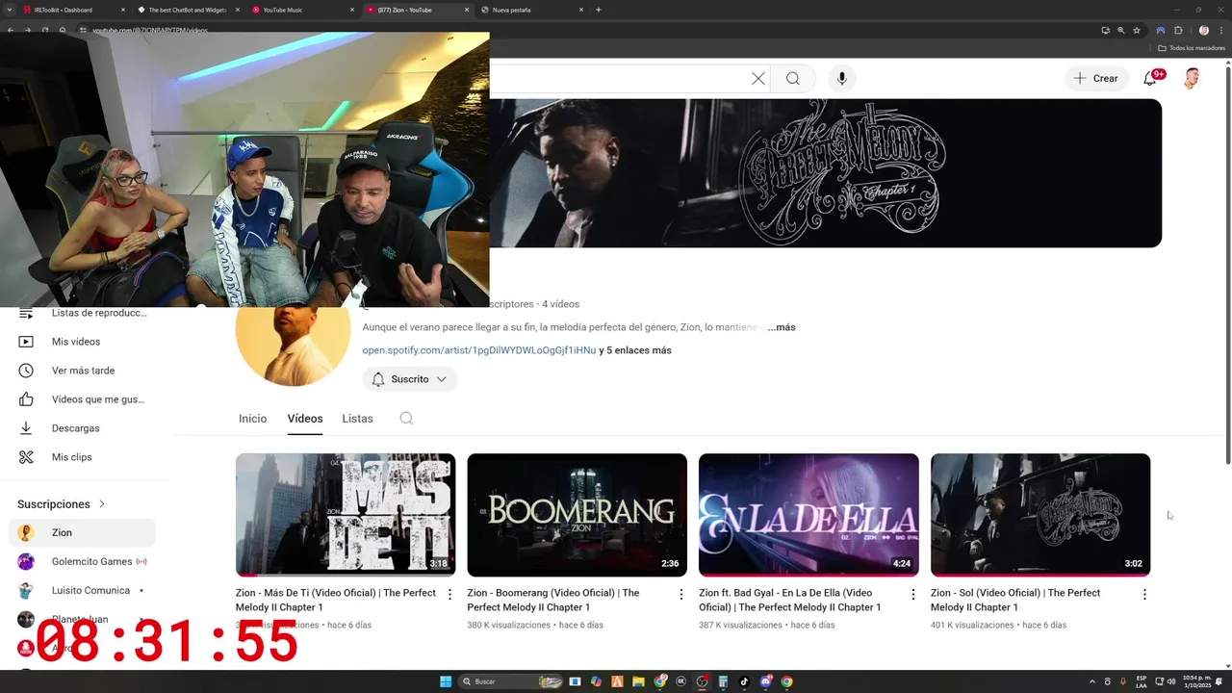Open File Explorer from the taskbar
The height and width of the screenshot is (693, 1232).
[x=638, y=681]
